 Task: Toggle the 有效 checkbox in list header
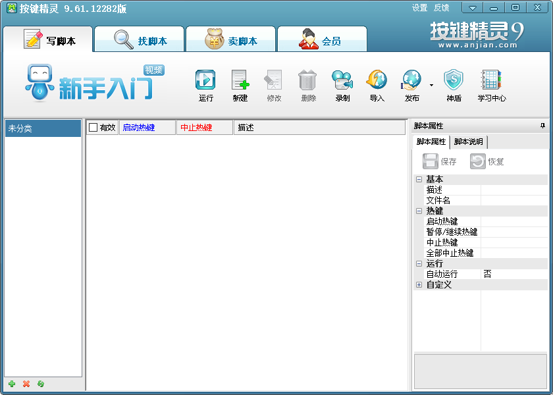click(93, 128)
